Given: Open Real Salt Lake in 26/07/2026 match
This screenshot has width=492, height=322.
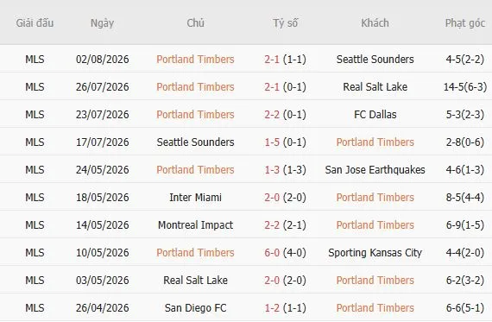Looking at the screenshot, I should coord(375,86).
